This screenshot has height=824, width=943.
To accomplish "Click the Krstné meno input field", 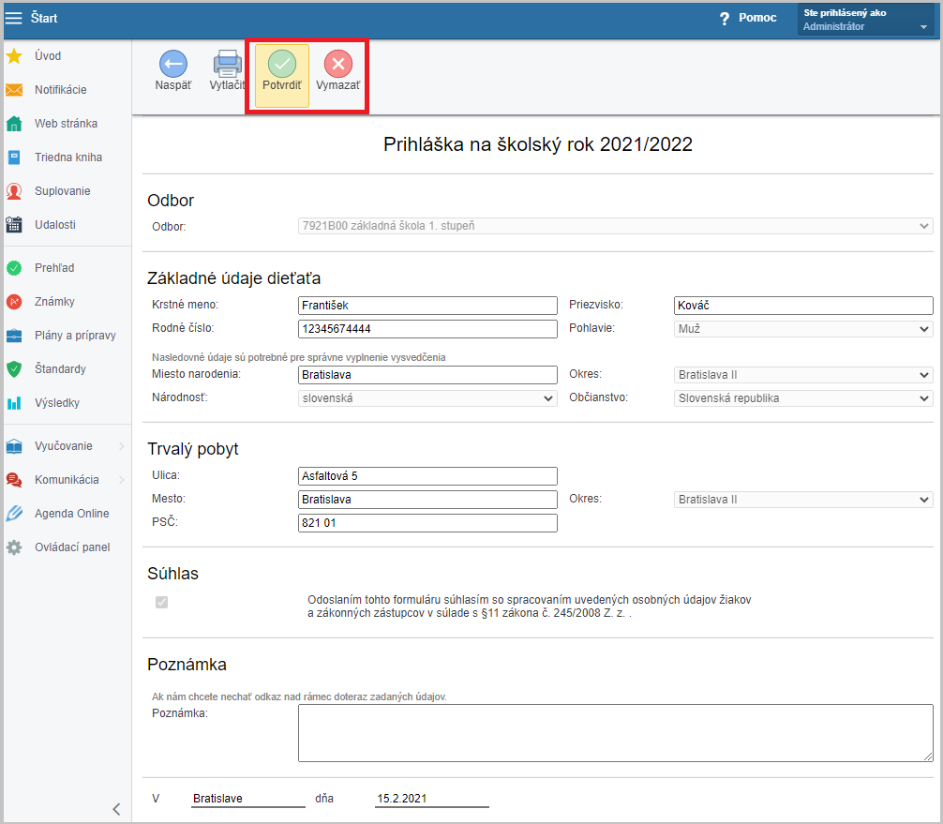I will pyautogui.click(x=427, y=306).
